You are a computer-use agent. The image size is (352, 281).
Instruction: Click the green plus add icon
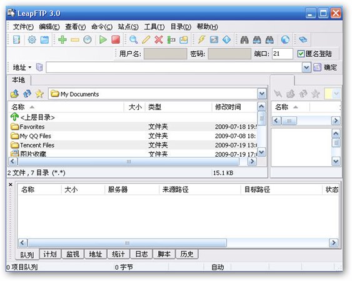tap(63, 40)
